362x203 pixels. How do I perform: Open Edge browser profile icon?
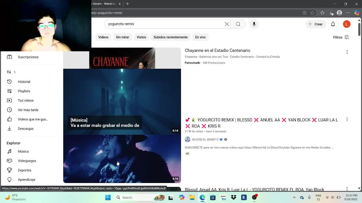tap(339, 13)
